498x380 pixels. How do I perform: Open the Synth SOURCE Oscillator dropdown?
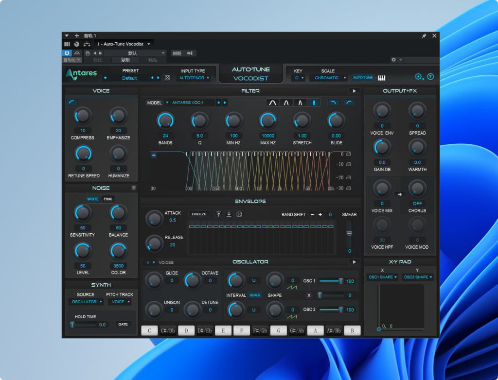86,302
